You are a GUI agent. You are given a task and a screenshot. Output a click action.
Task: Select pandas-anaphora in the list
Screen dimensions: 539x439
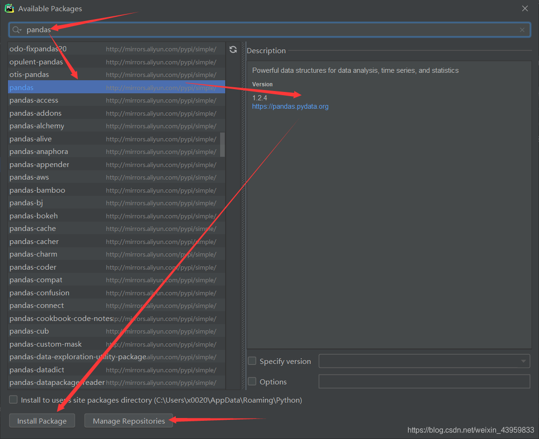(x=117, y=151)
